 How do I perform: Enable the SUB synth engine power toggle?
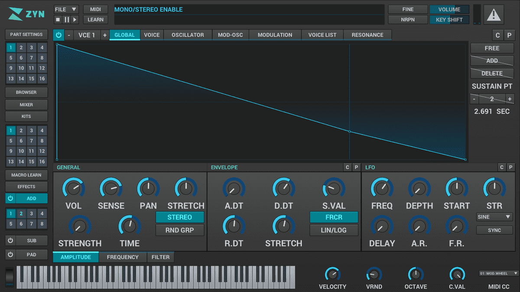point(10,241)
